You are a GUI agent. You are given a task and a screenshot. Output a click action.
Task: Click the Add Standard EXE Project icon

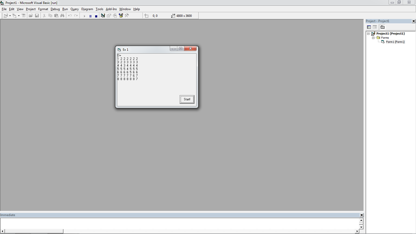tap(6, 16)
